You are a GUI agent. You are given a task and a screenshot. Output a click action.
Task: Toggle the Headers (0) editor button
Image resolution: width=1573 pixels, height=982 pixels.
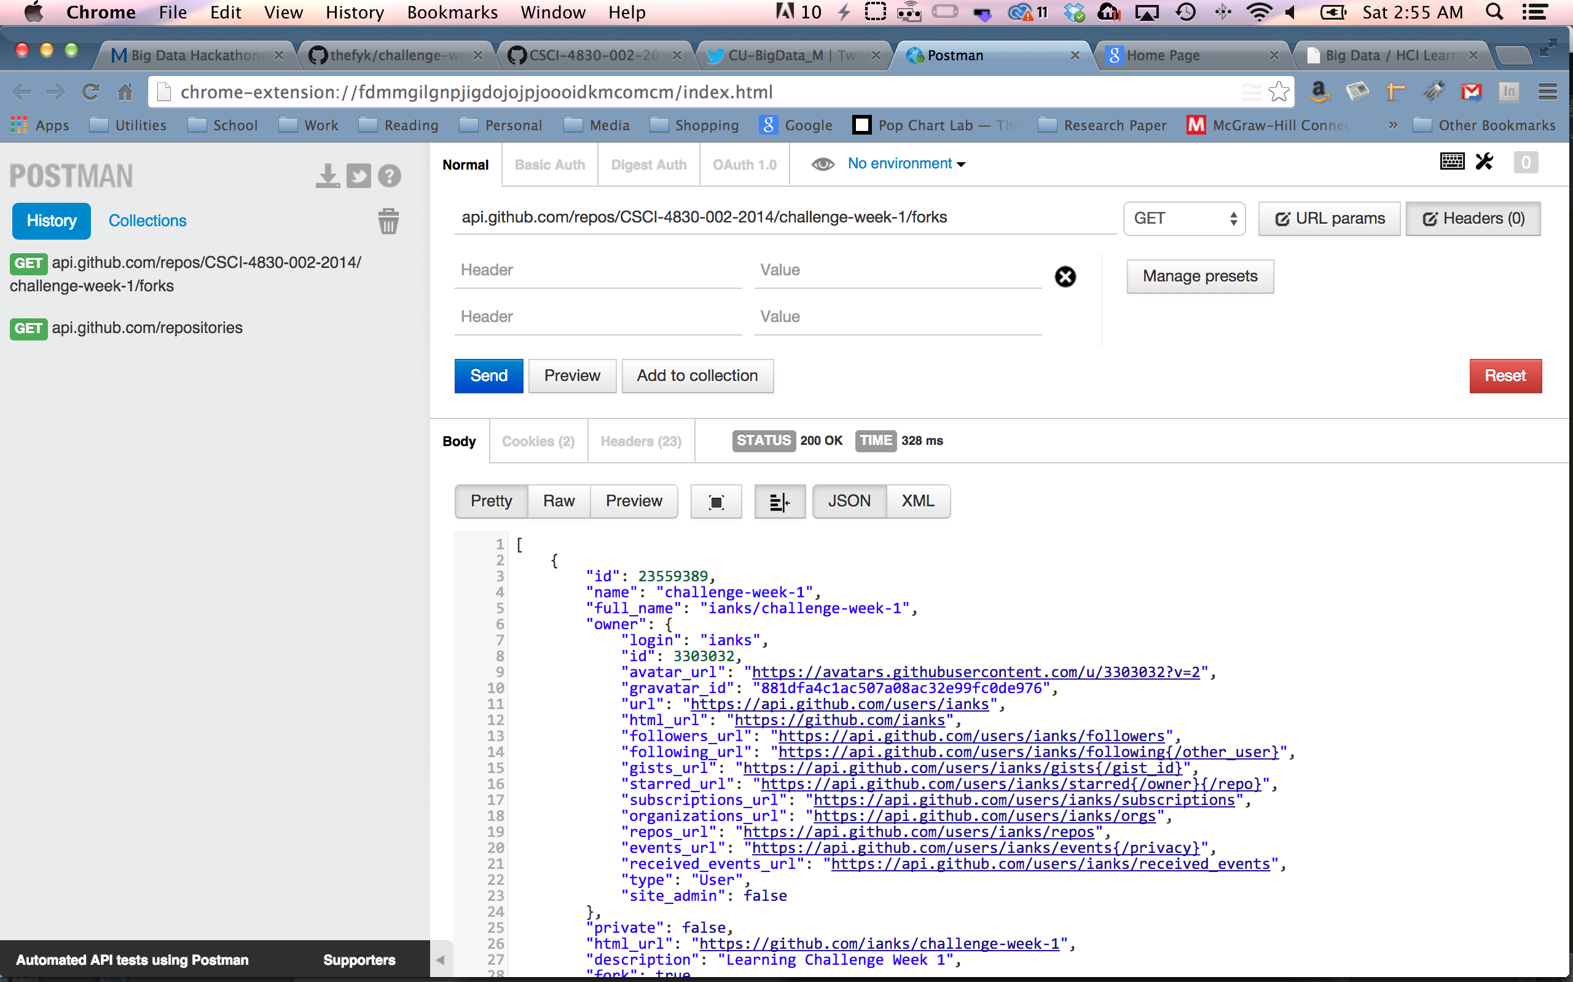1472,219
